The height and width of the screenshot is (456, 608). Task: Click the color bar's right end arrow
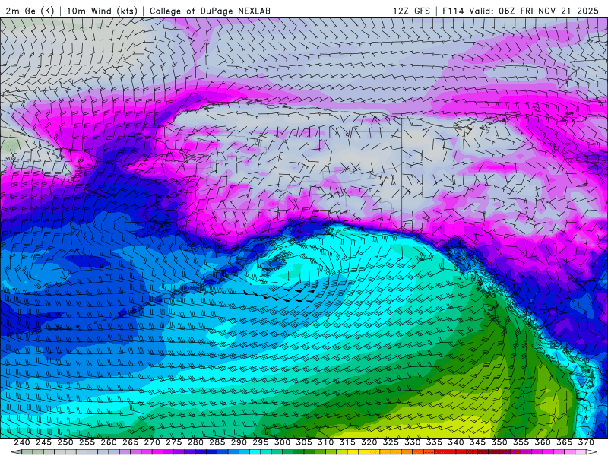click(x=592, y=452)
